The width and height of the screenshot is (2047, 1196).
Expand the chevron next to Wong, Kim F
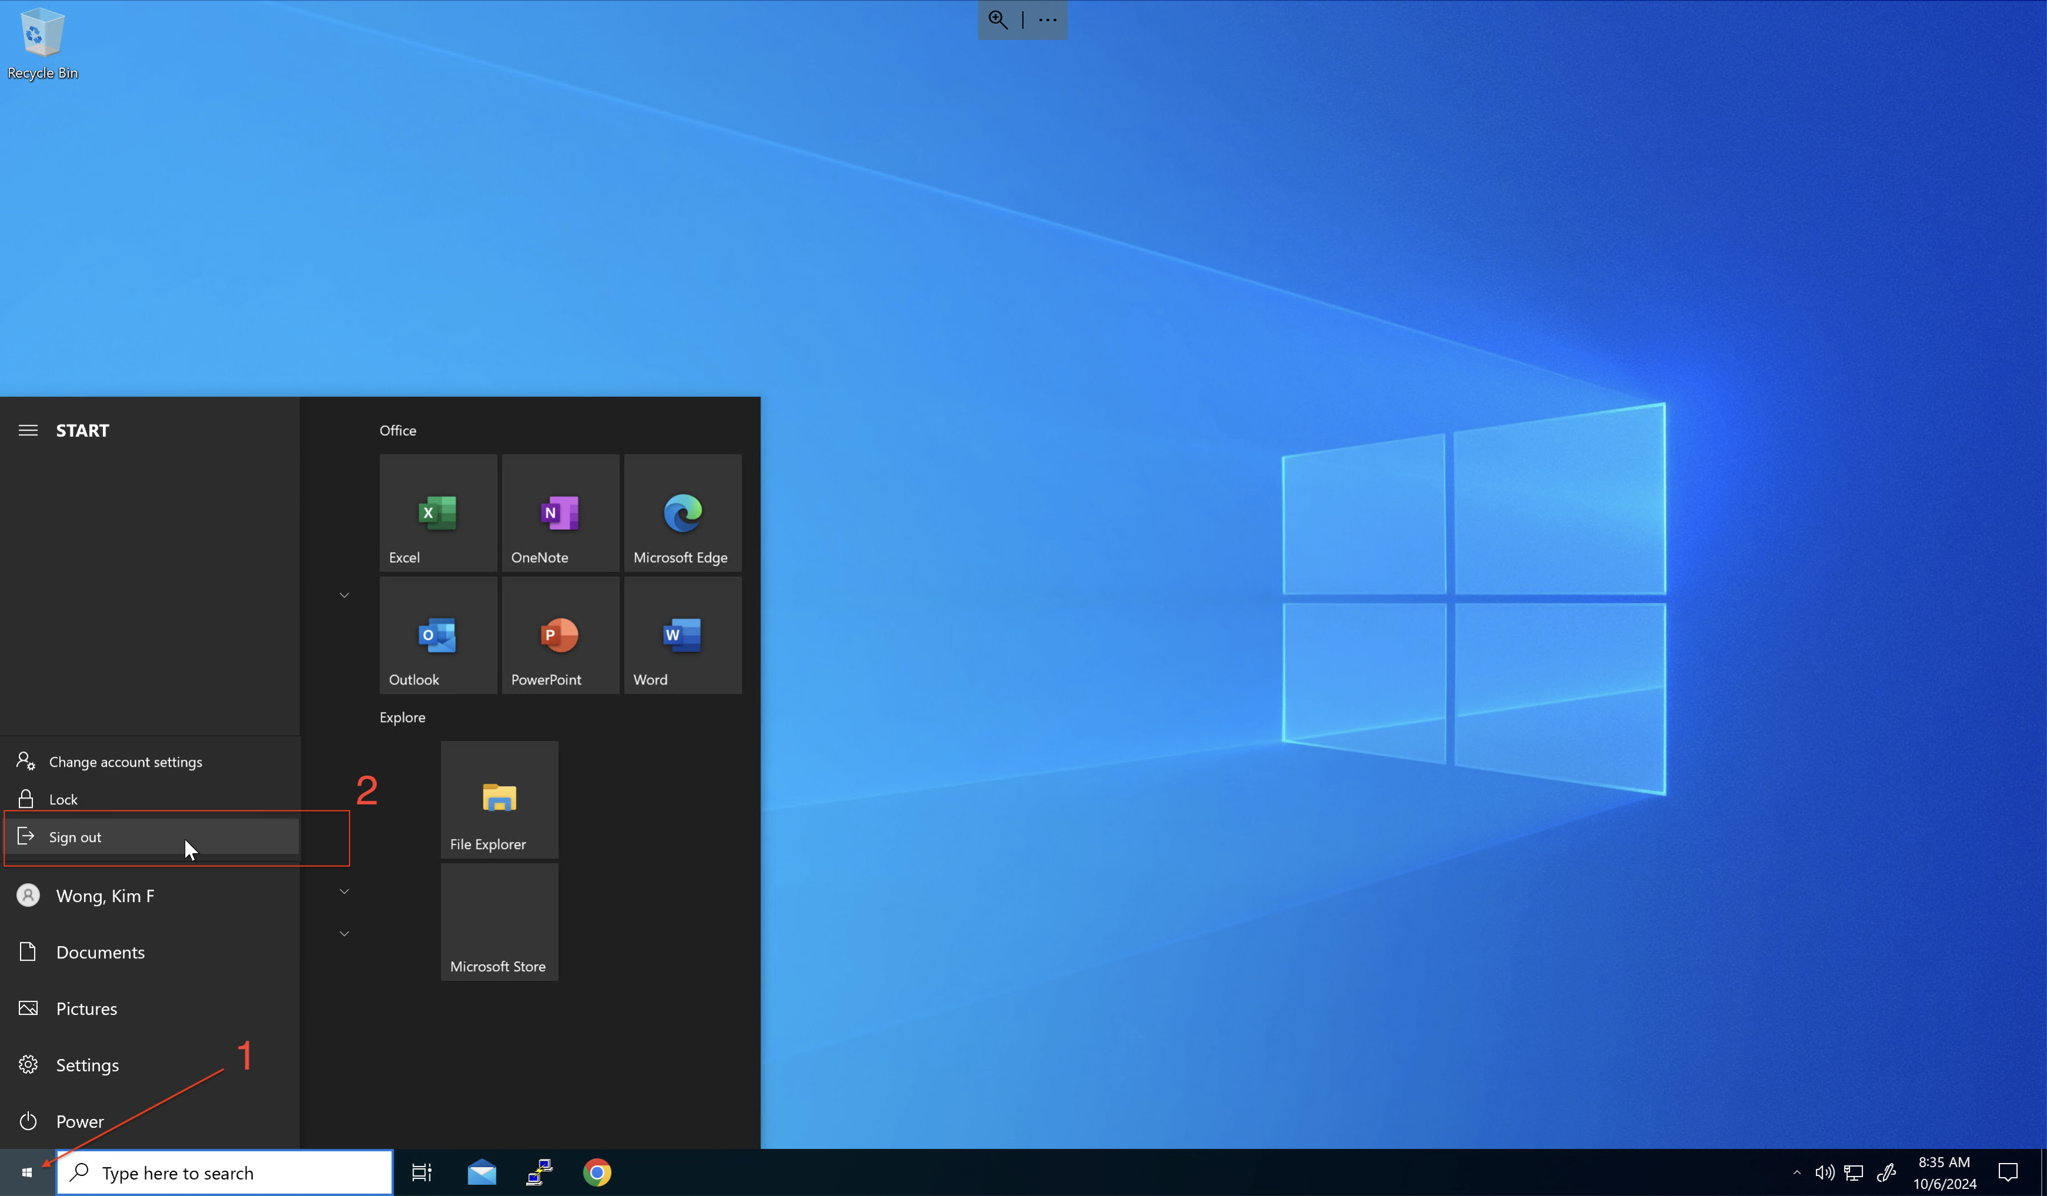(345, 891)
